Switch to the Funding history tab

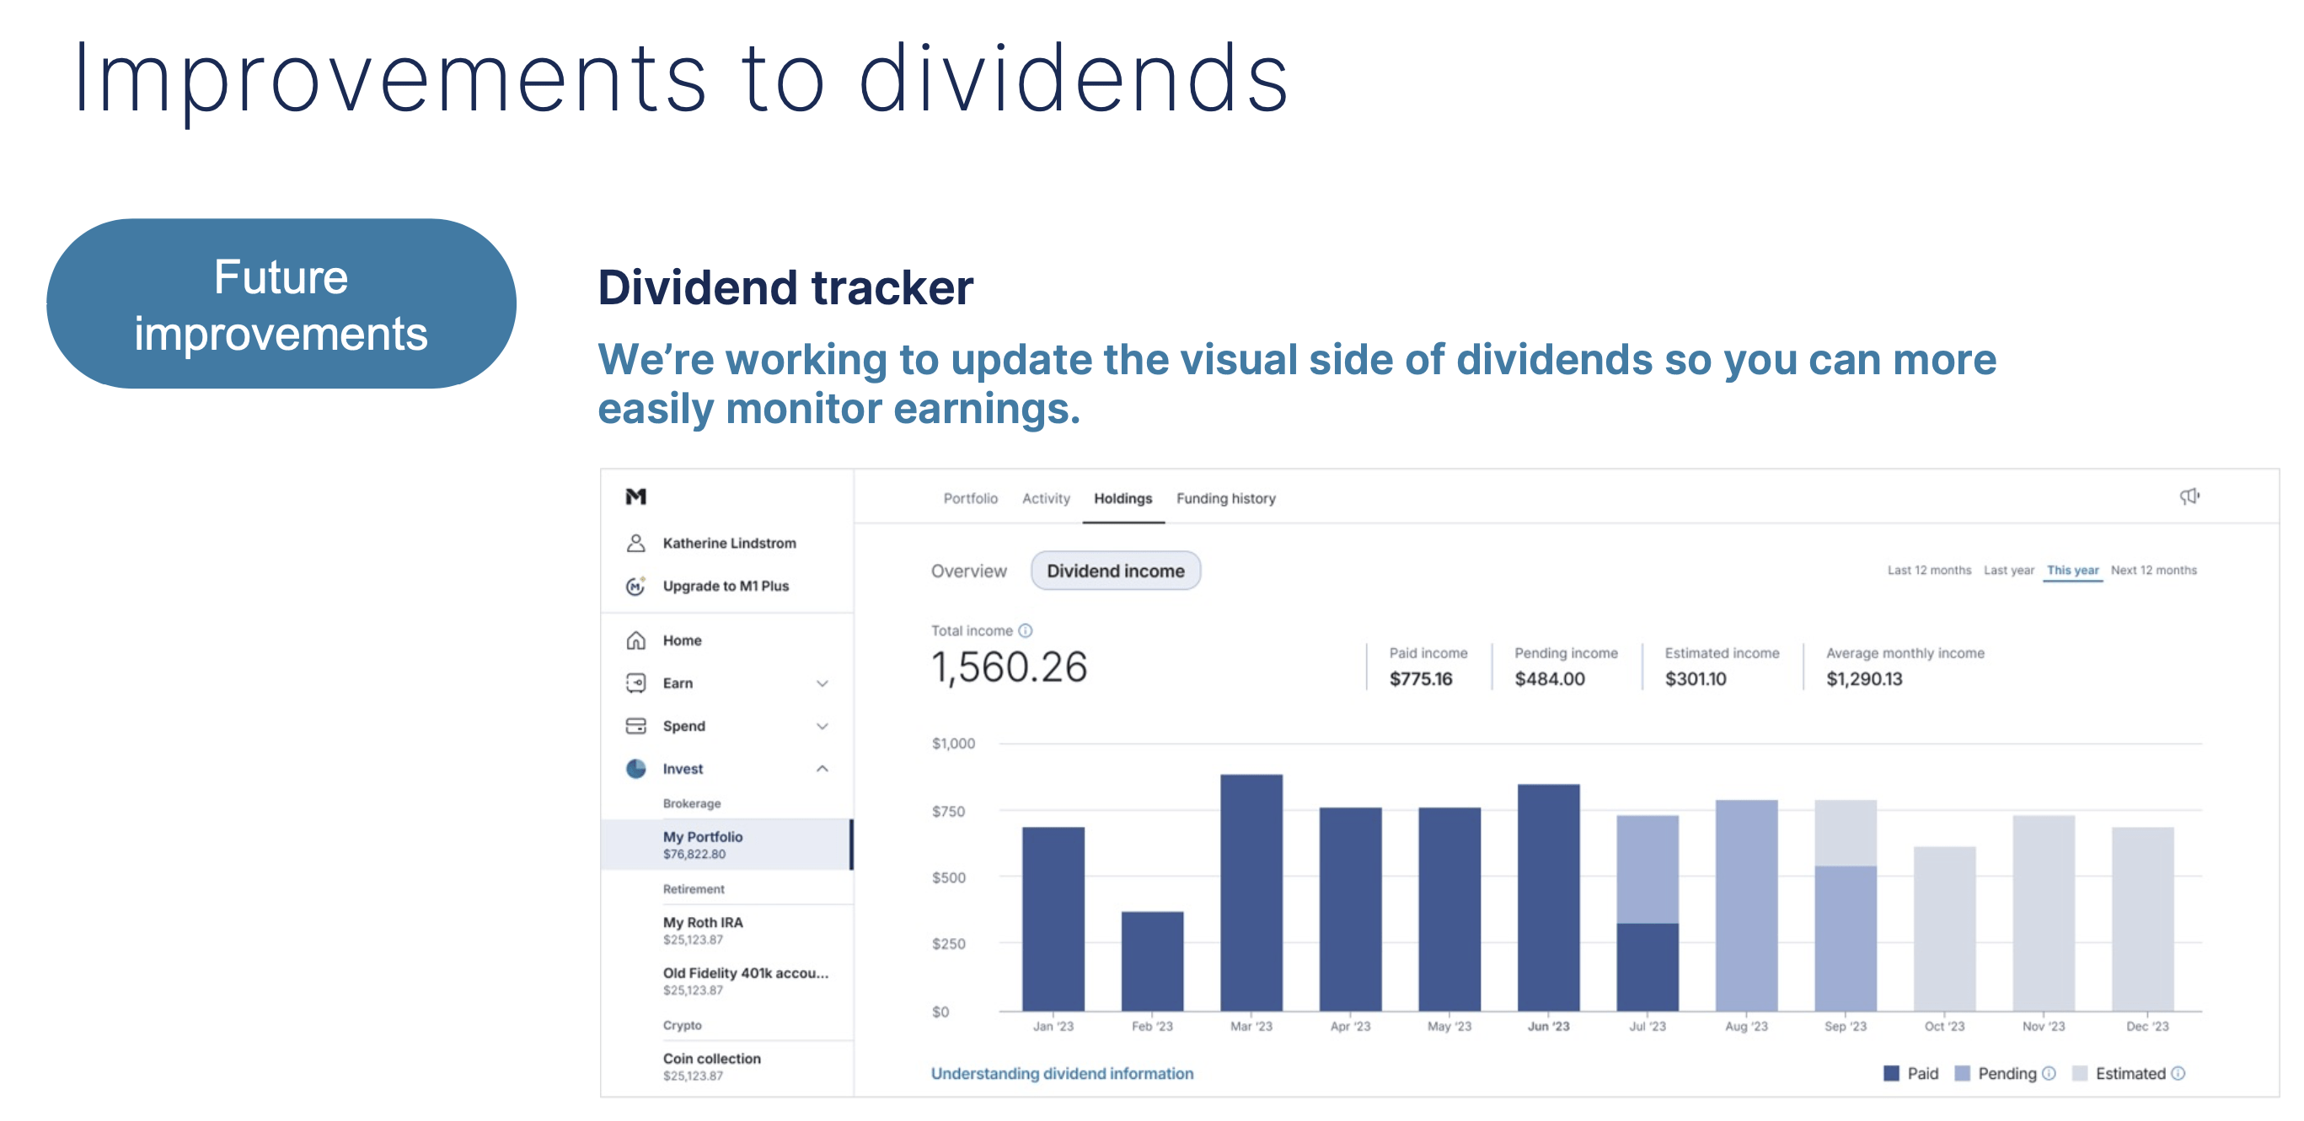[x=1225, y=498]
